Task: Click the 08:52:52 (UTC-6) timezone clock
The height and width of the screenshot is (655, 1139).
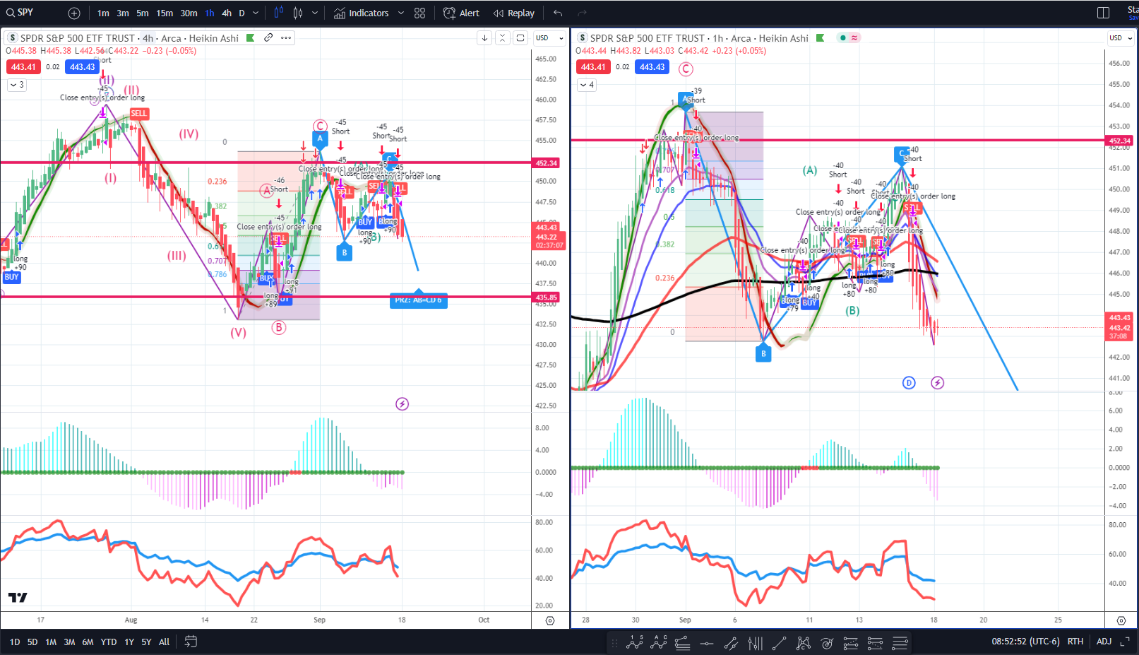Action: 1025,642
